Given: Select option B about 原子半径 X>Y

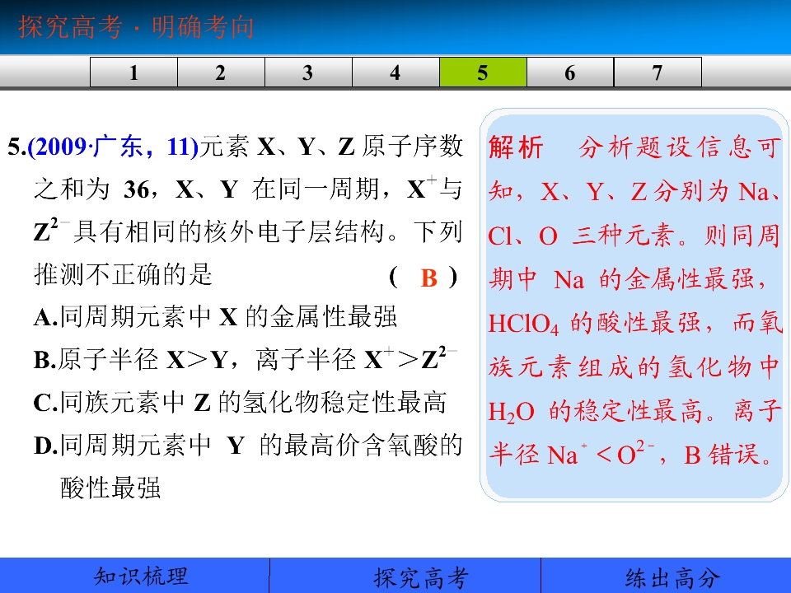Looking at the screenshot, I should coord(246,359).
